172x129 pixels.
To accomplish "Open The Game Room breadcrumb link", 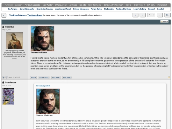I will point(35,15).
